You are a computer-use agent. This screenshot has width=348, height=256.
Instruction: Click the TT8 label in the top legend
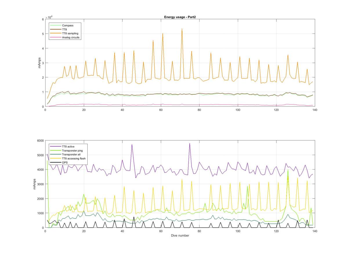click(x=64, y=29)
